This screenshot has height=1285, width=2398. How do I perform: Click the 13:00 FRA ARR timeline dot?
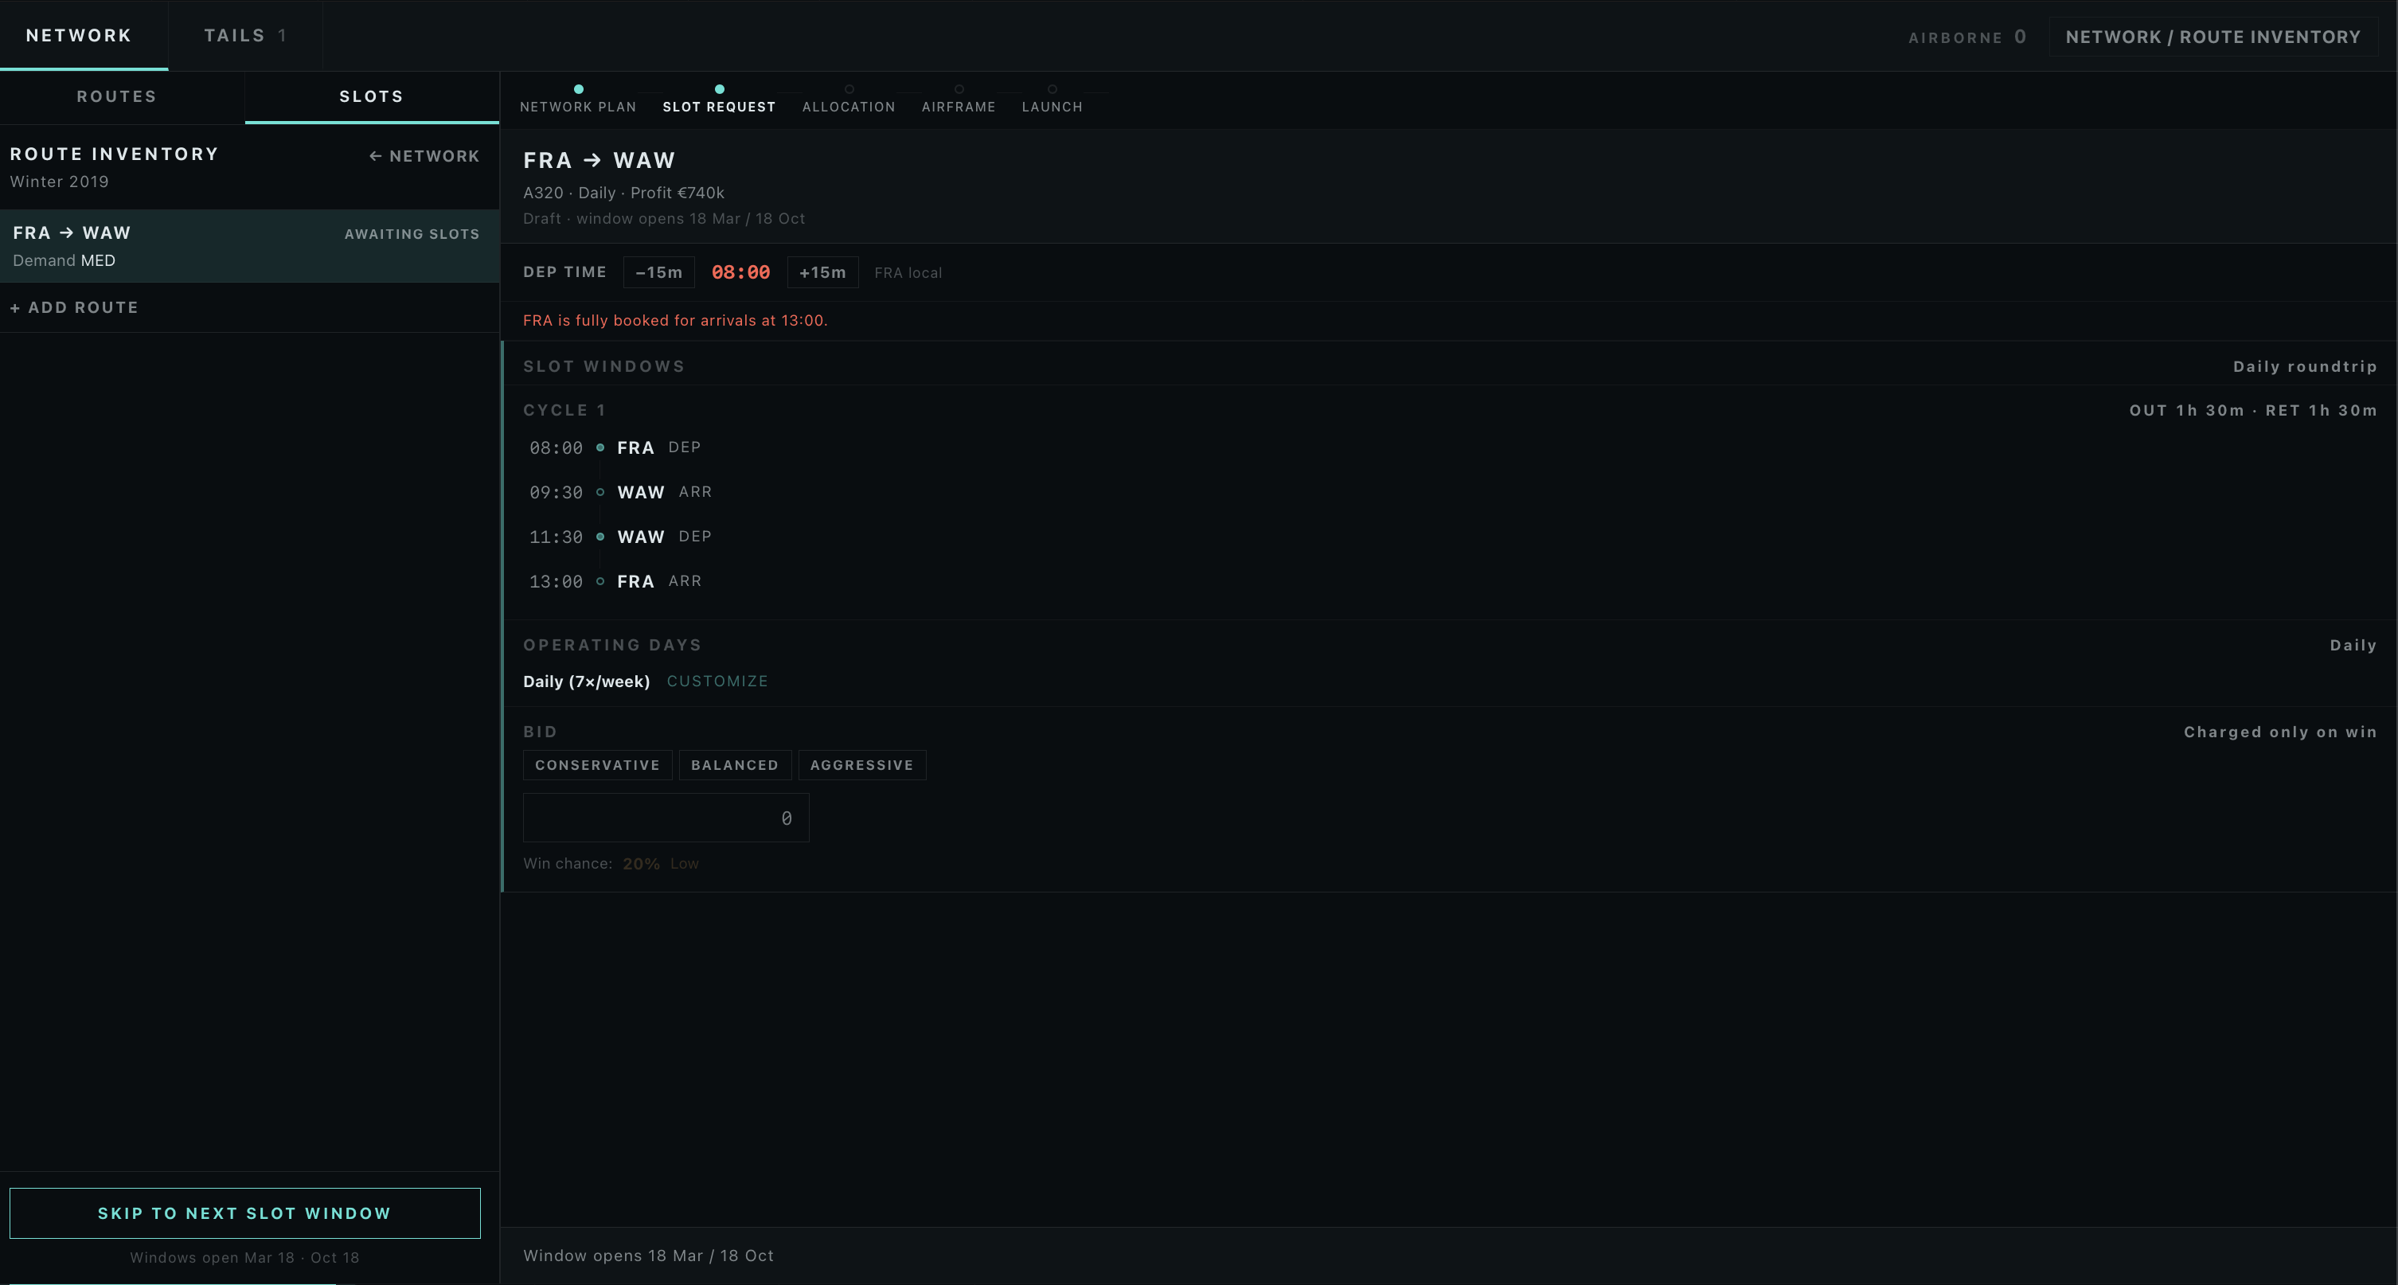pos(600,582)
